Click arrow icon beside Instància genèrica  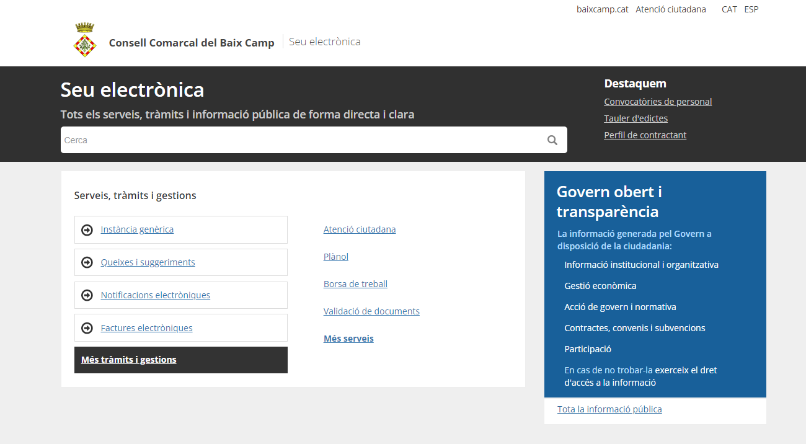click(87, 230)
